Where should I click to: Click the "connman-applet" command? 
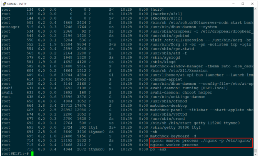(166, 79)
